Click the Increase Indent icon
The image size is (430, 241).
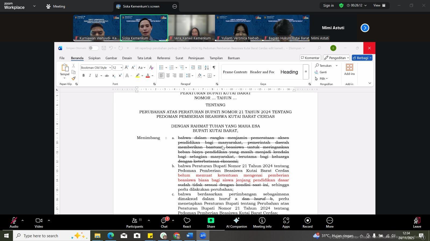(199, 67)
